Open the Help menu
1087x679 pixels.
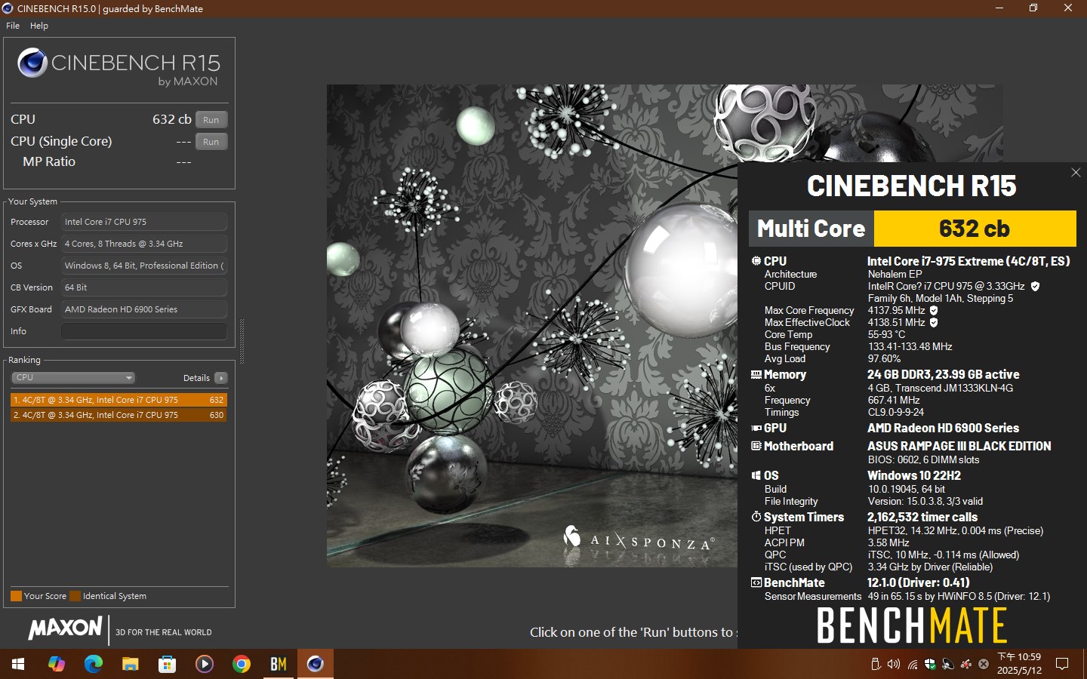tap(39, 26)
